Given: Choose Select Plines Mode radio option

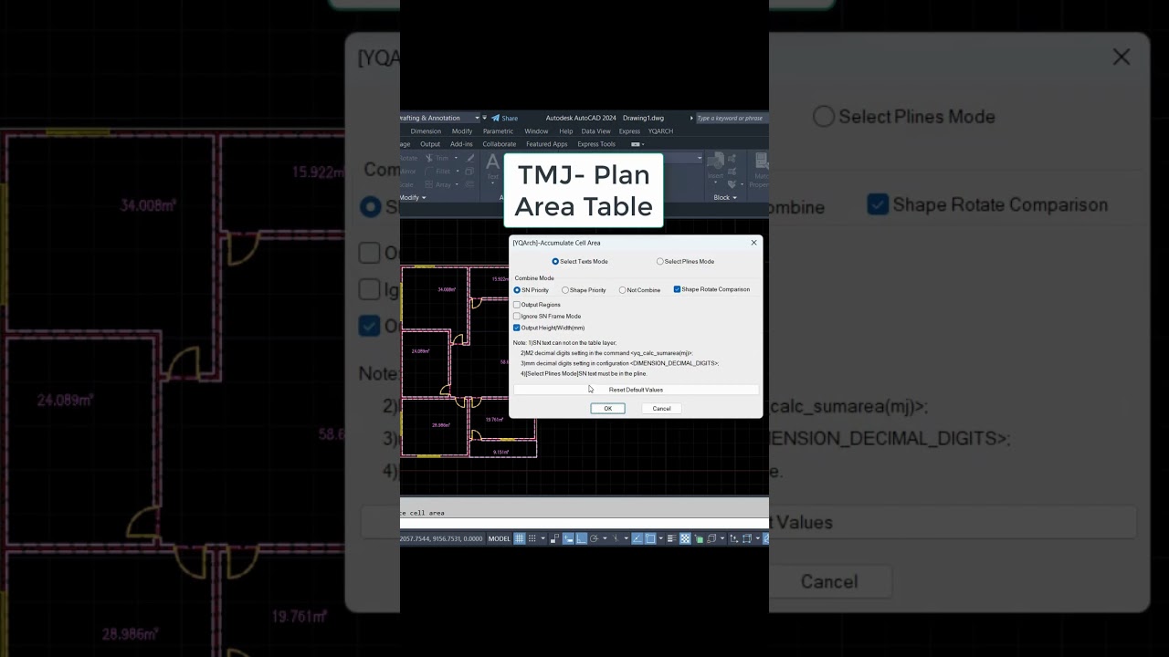Looking at the screenshot, I should point(660,262).
